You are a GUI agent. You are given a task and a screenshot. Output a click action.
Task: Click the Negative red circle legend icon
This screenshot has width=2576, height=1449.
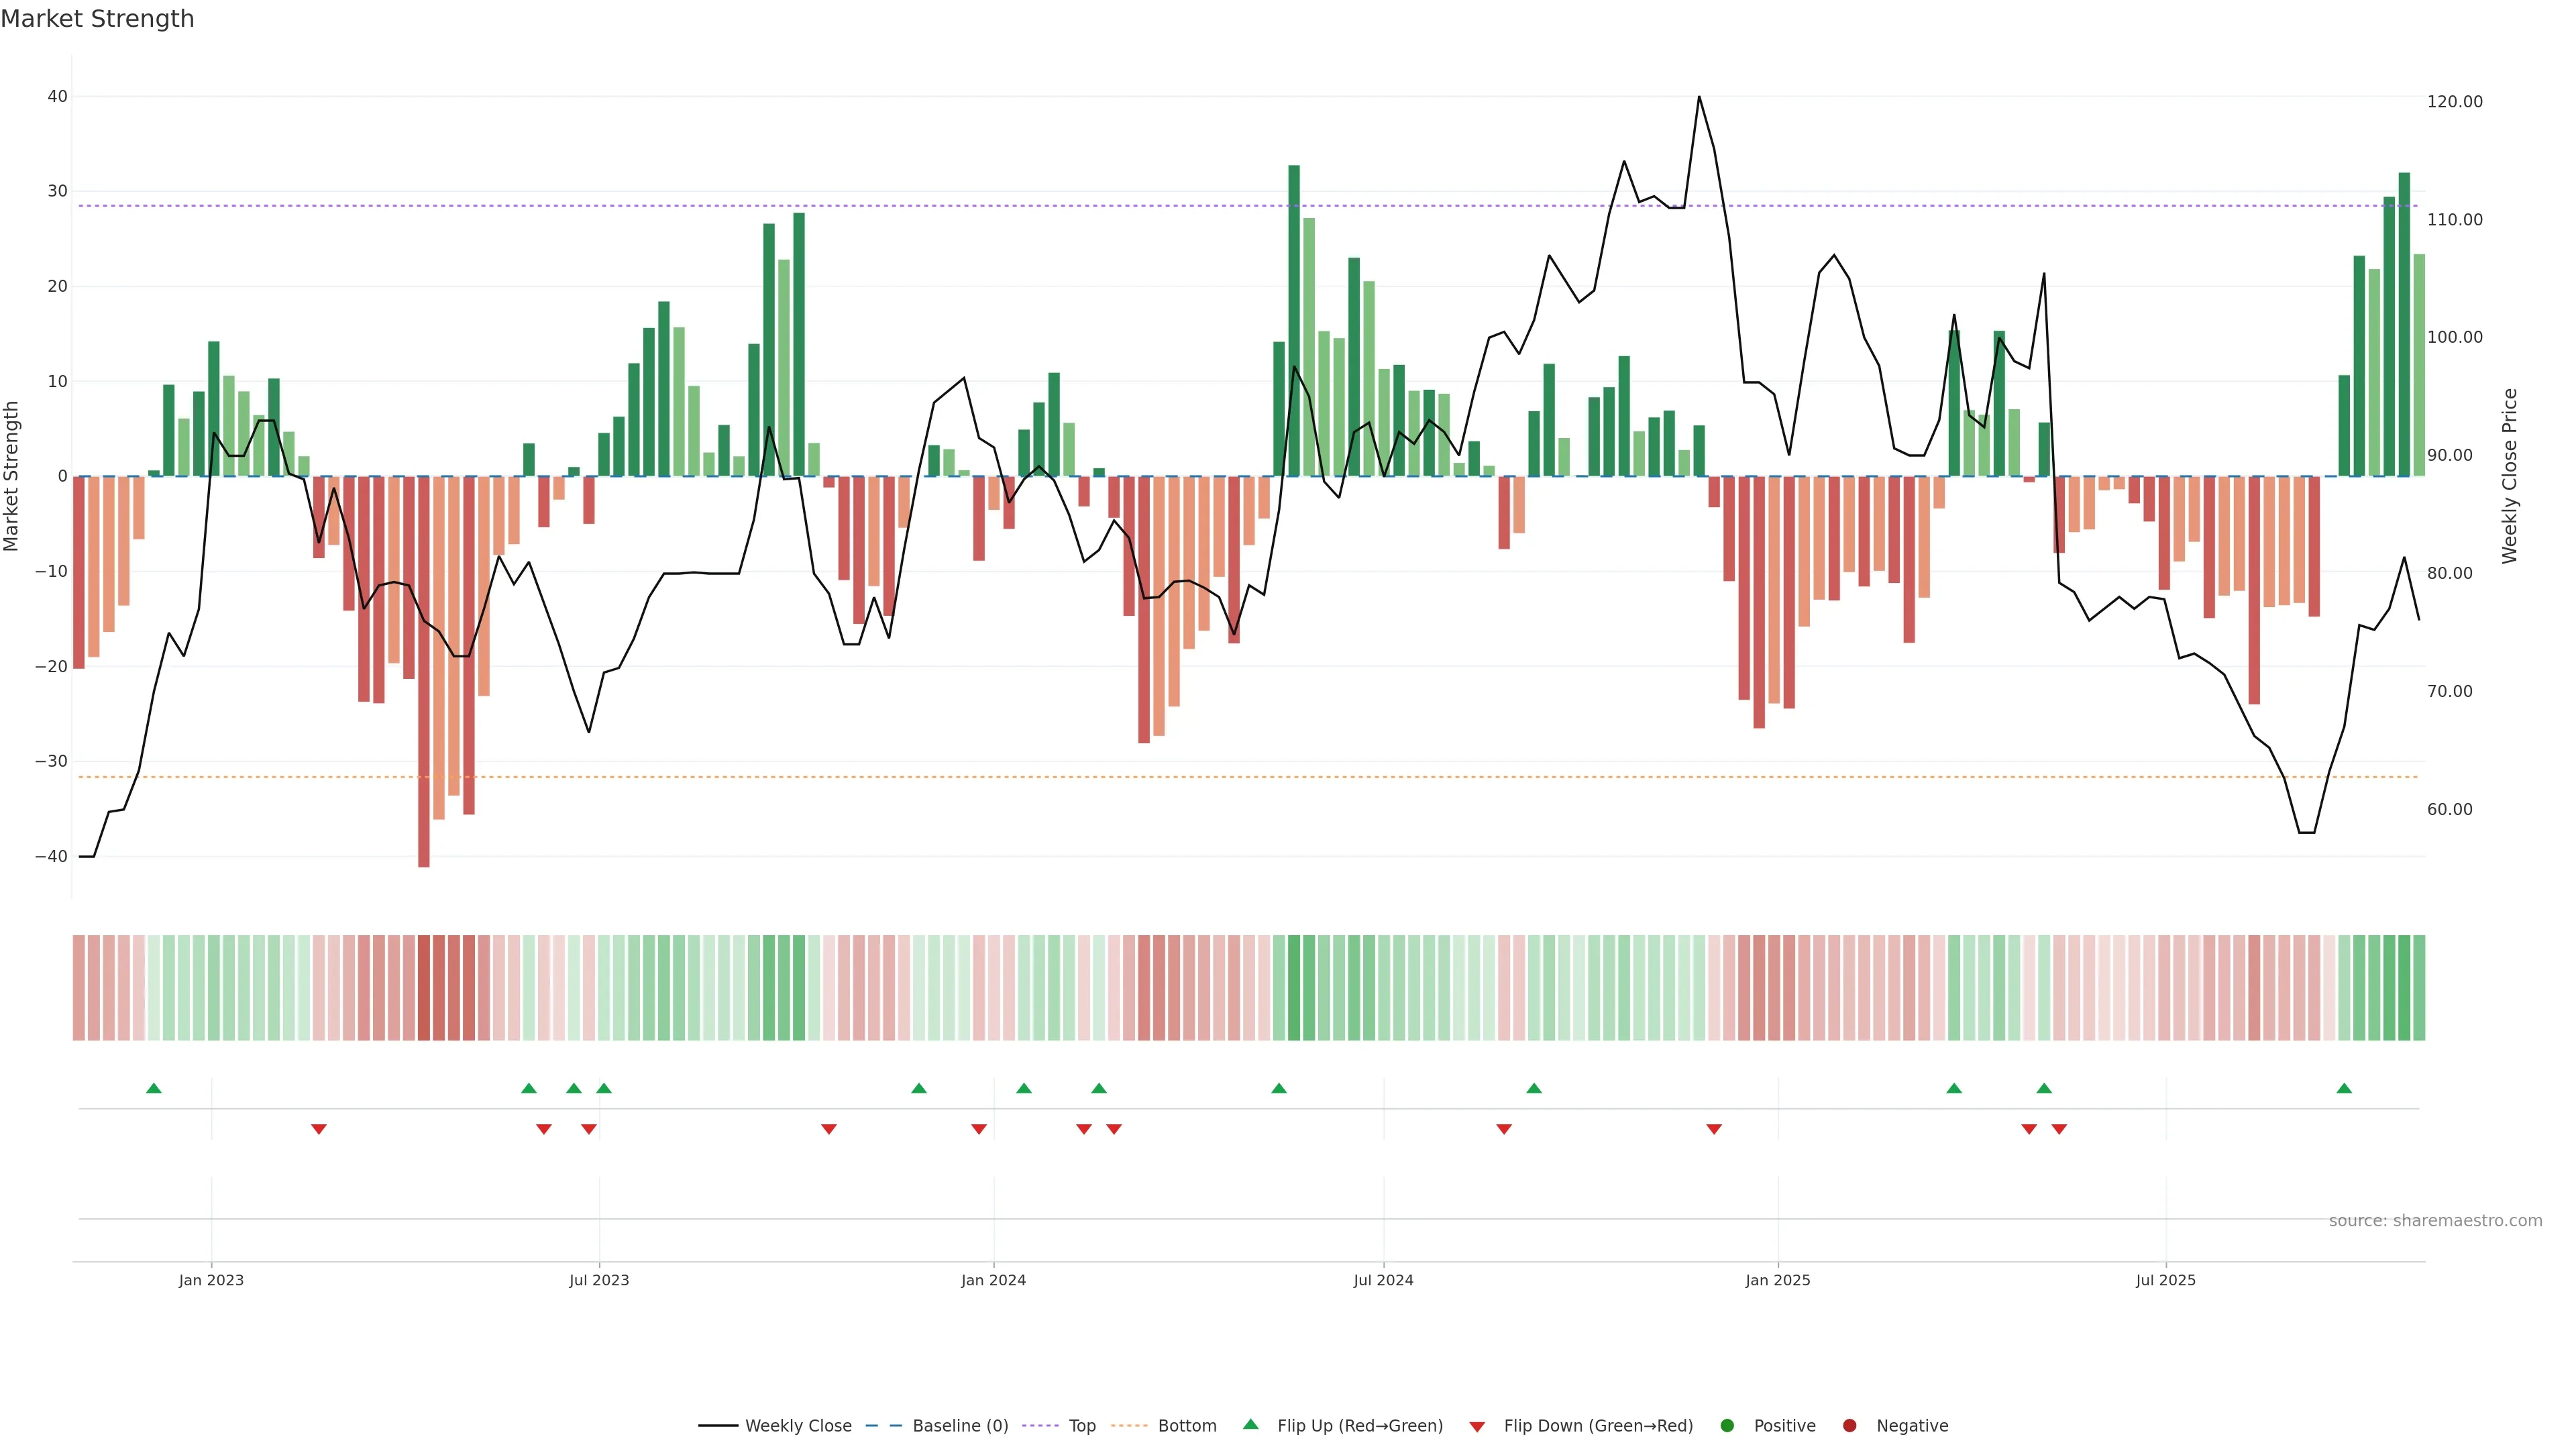click(1849, 1426)
